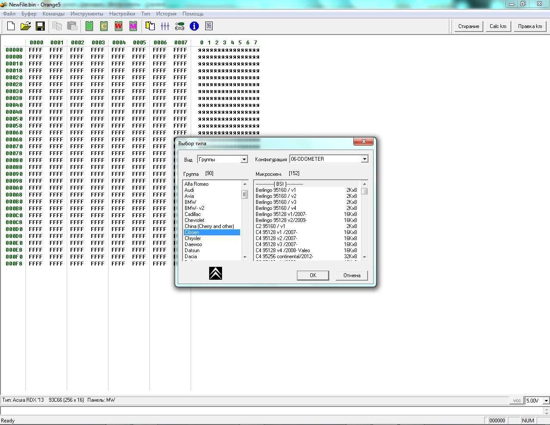This screenshot has height=425, width=550.
Task: Click the document listing icon in toolbar
Action: click(x=209, y=26)
